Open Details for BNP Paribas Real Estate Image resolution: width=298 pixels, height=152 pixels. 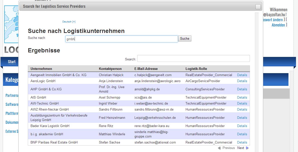[242, 142]
